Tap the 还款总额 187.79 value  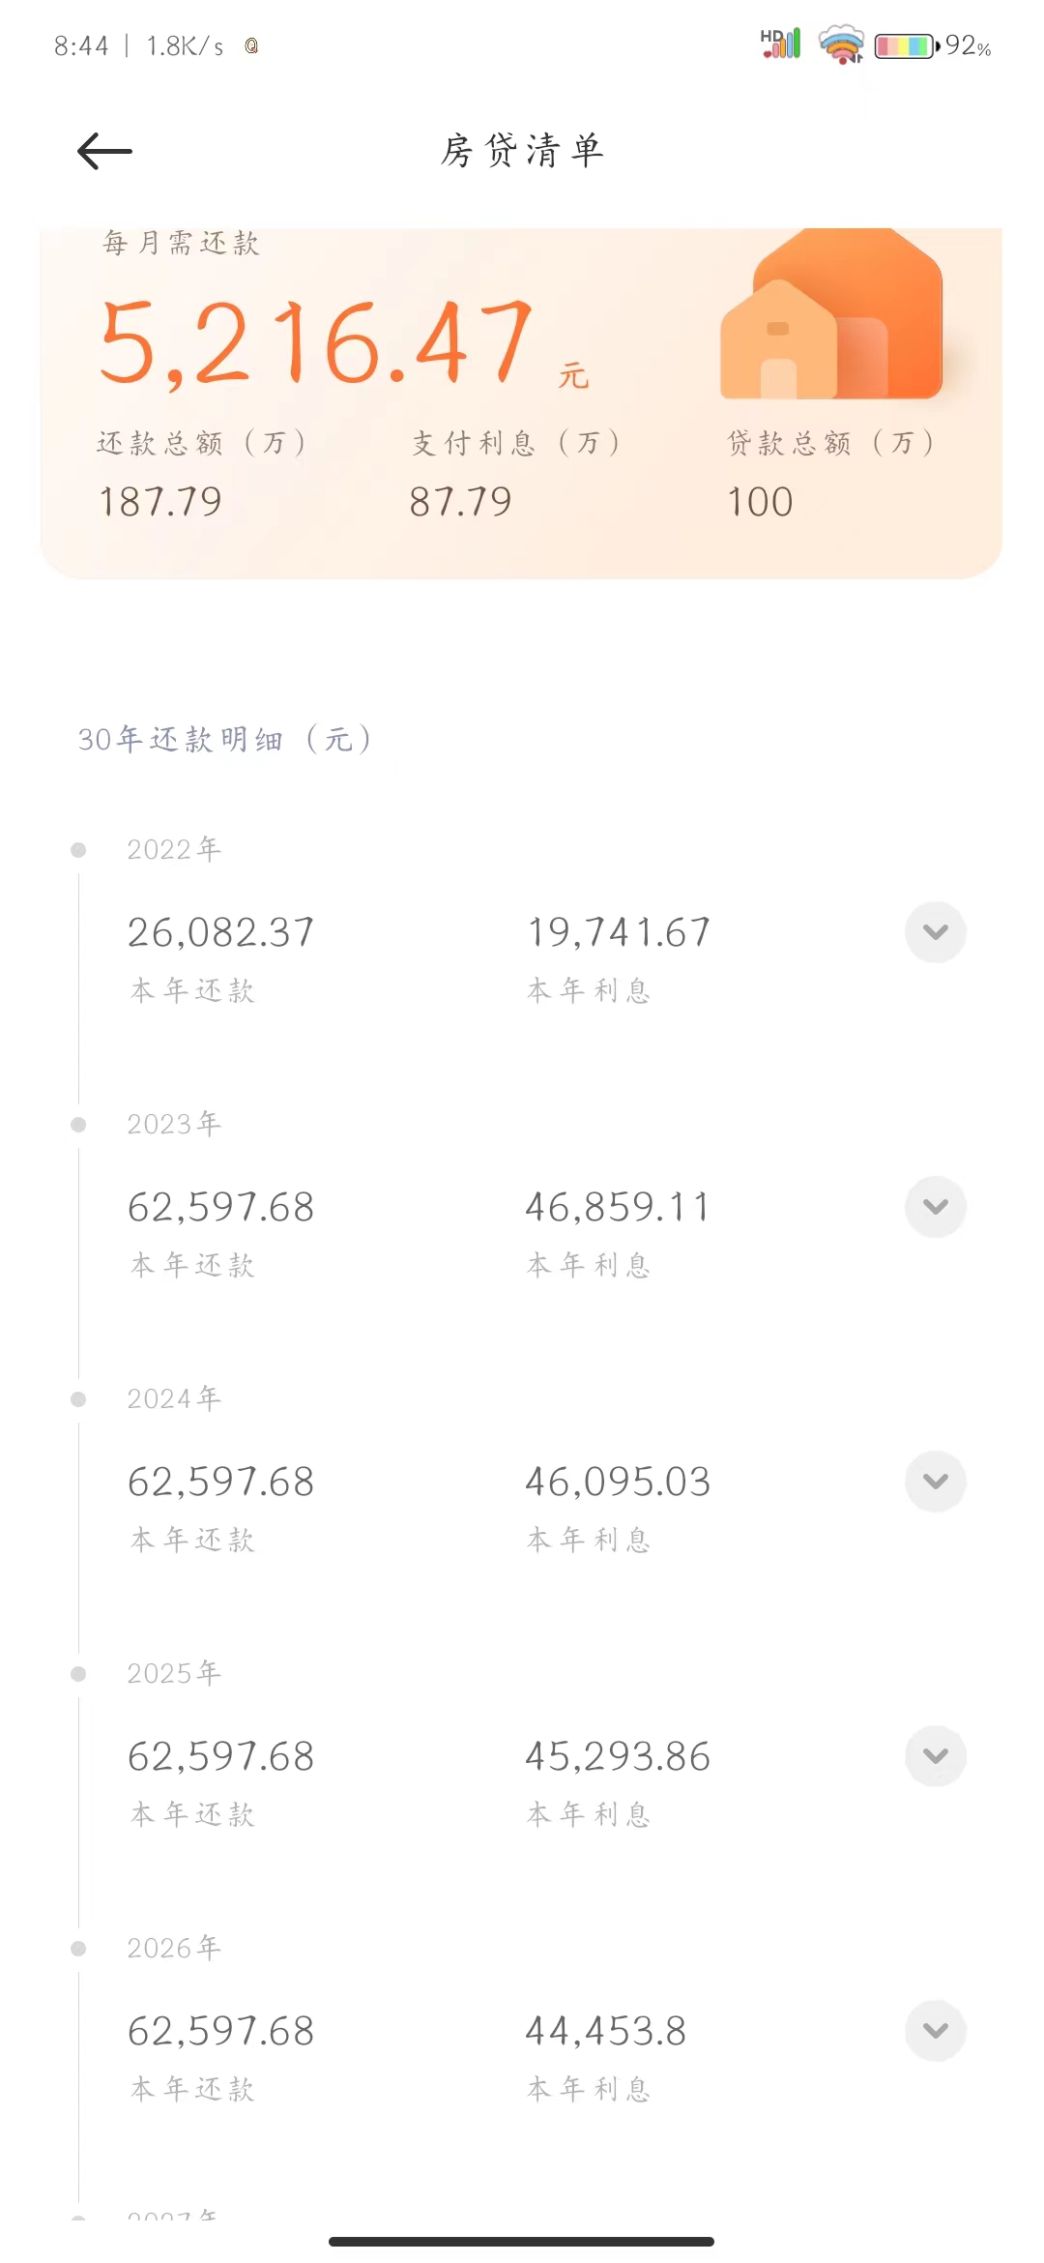[160, 502]
